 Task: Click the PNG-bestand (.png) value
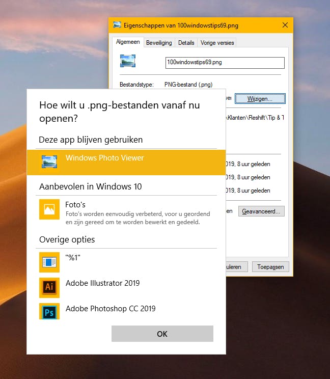click(x=188, y=85)
